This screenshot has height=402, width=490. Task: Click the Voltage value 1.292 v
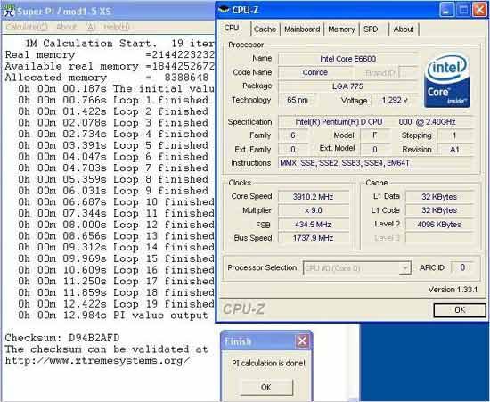pyautogui.click(x=395, y=100)
